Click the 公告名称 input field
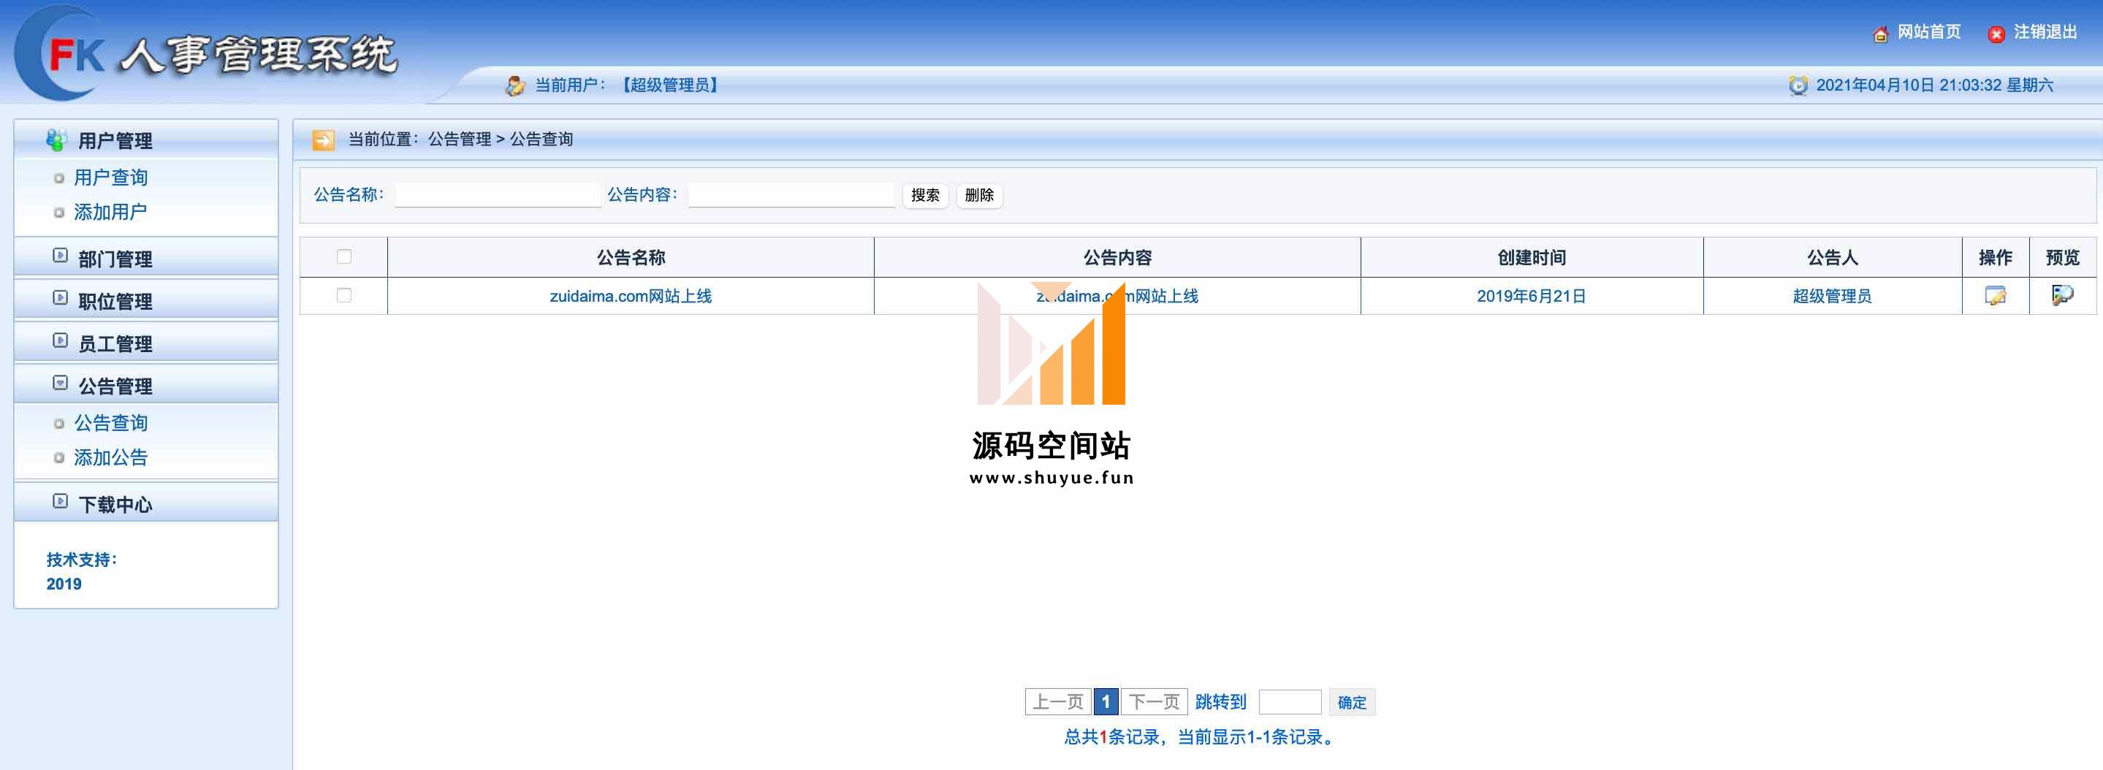The height and width of the screenshot is (770, 2103). 497,195
